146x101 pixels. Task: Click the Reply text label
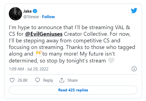[x=48, y=80]
